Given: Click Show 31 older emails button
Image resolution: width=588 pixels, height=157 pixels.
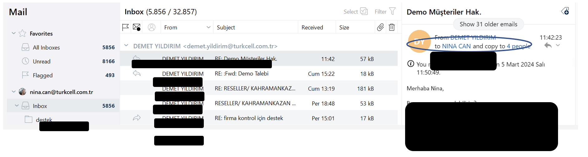Looking at the screenshot, I should (488, 24).
